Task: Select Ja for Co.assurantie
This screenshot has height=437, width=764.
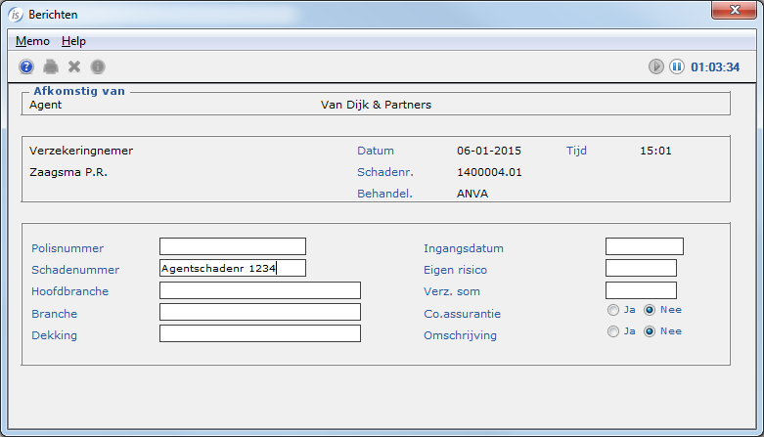Action: pyautogui.click(x=613, y=310)
